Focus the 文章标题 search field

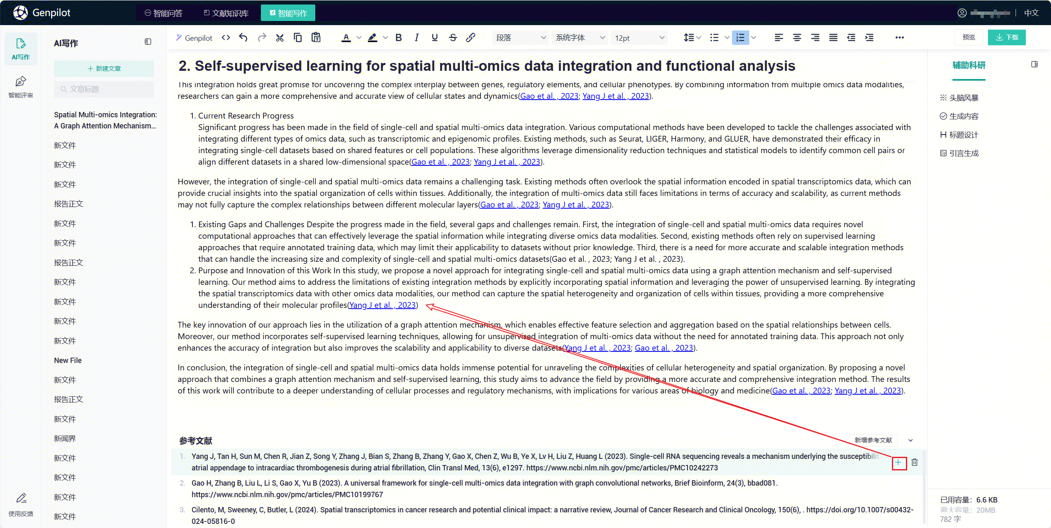point(104,89)
